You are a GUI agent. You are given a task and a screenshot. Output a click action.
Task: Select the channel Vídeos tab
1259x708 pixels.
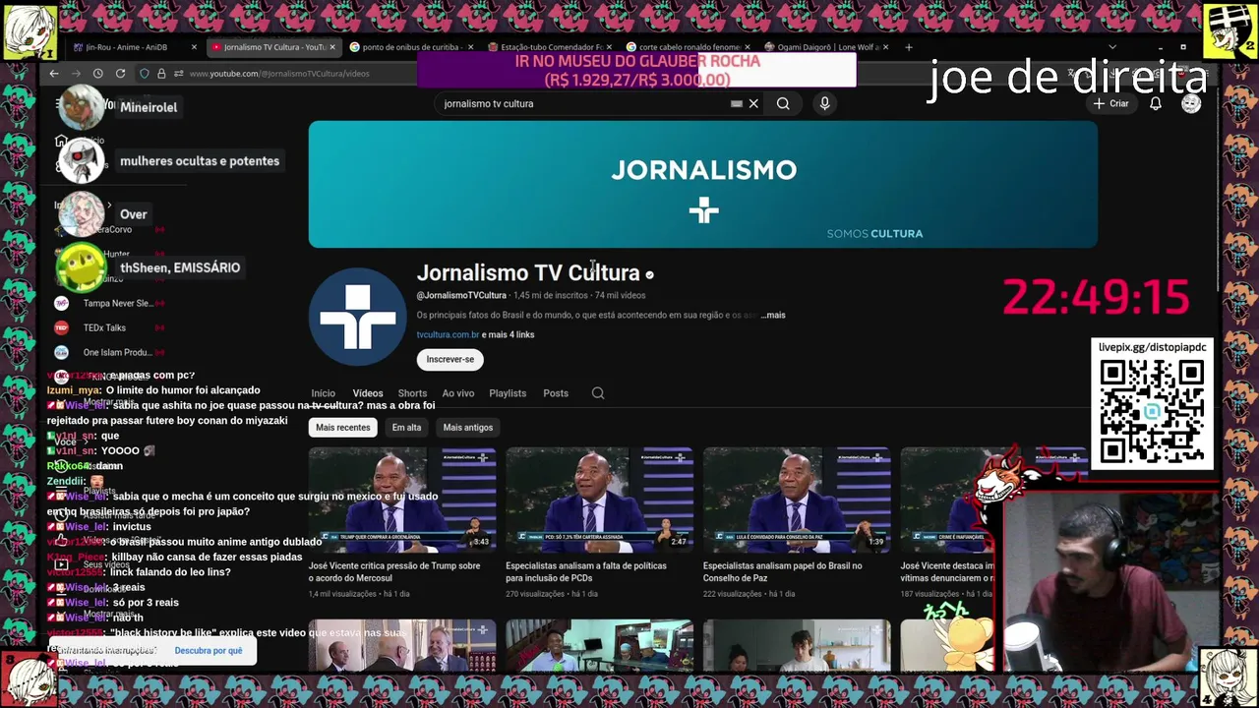tap(368, 393)
